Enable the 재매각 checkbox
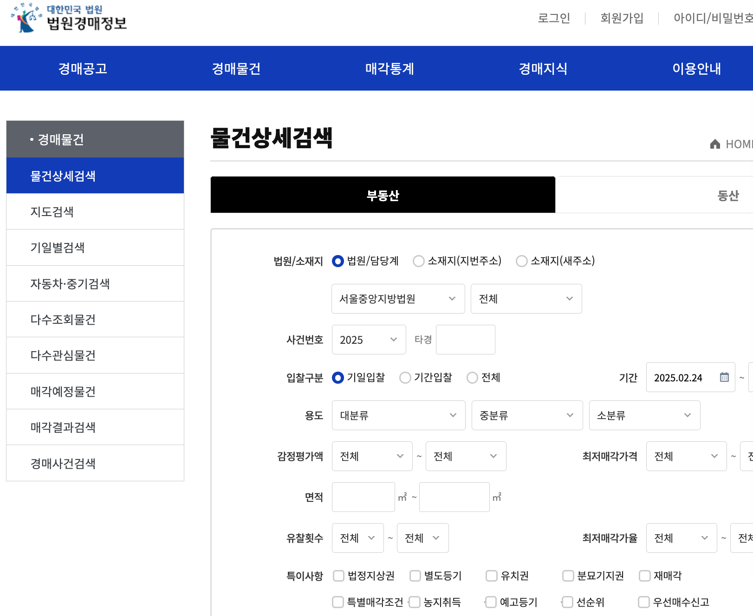Viewport: 753px width, 616px height. coord(644,576)
